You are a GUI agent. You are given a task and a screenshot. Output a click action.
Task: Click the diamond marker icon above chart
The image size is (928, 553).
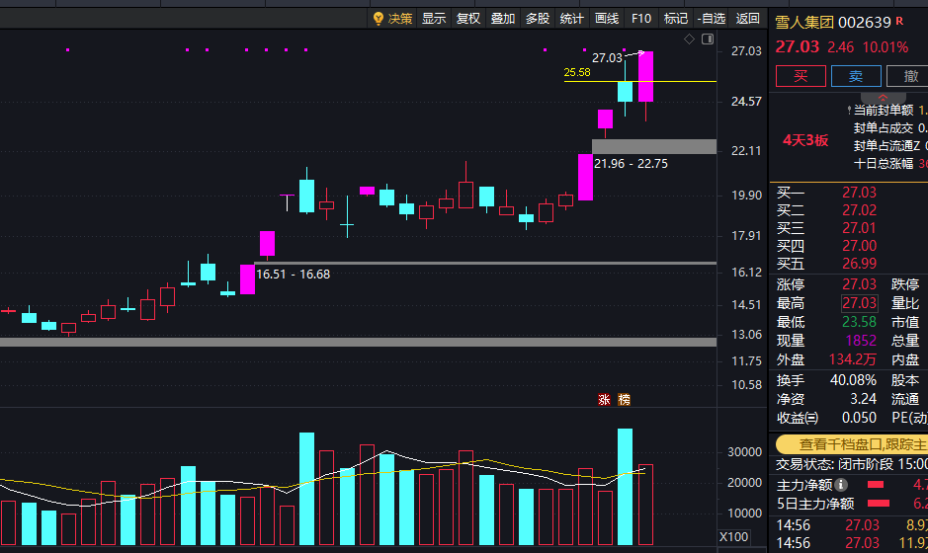coord(689,39)
